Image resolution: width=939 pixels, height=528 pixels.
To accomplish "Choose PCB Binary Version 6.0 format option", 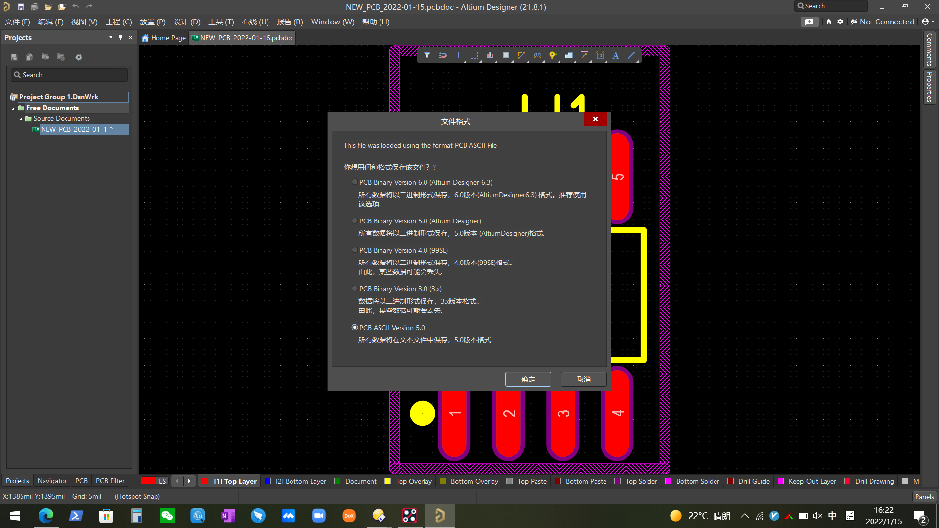I will point(354,182).
